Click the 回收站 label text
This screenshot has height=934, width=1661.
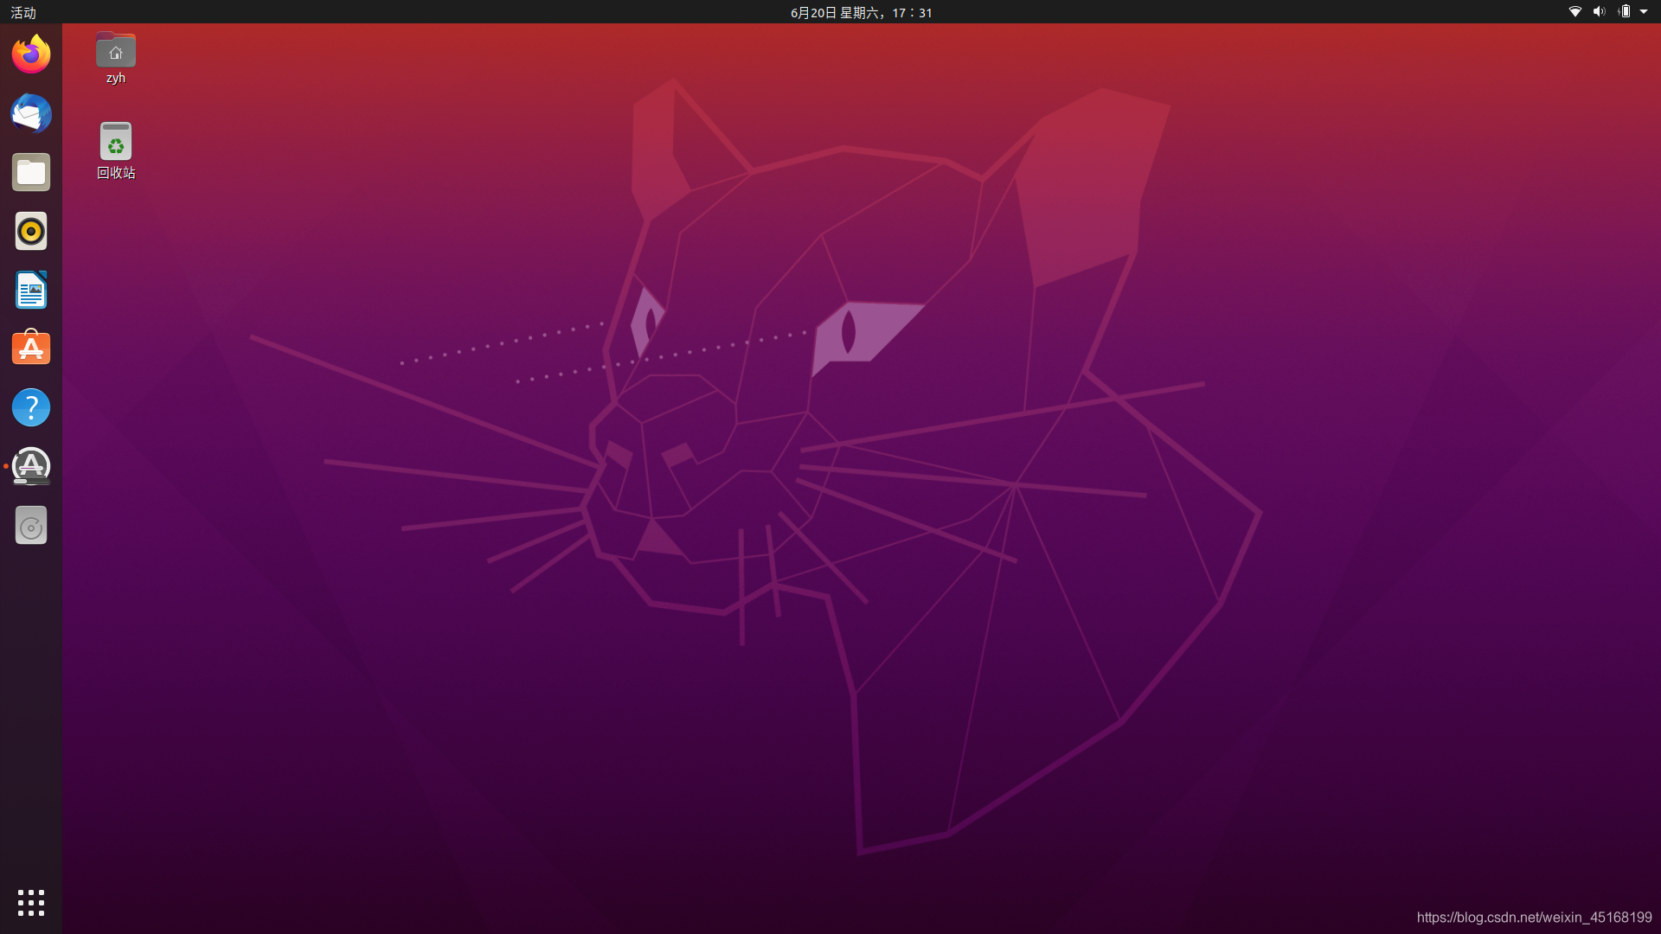[116, 173]
